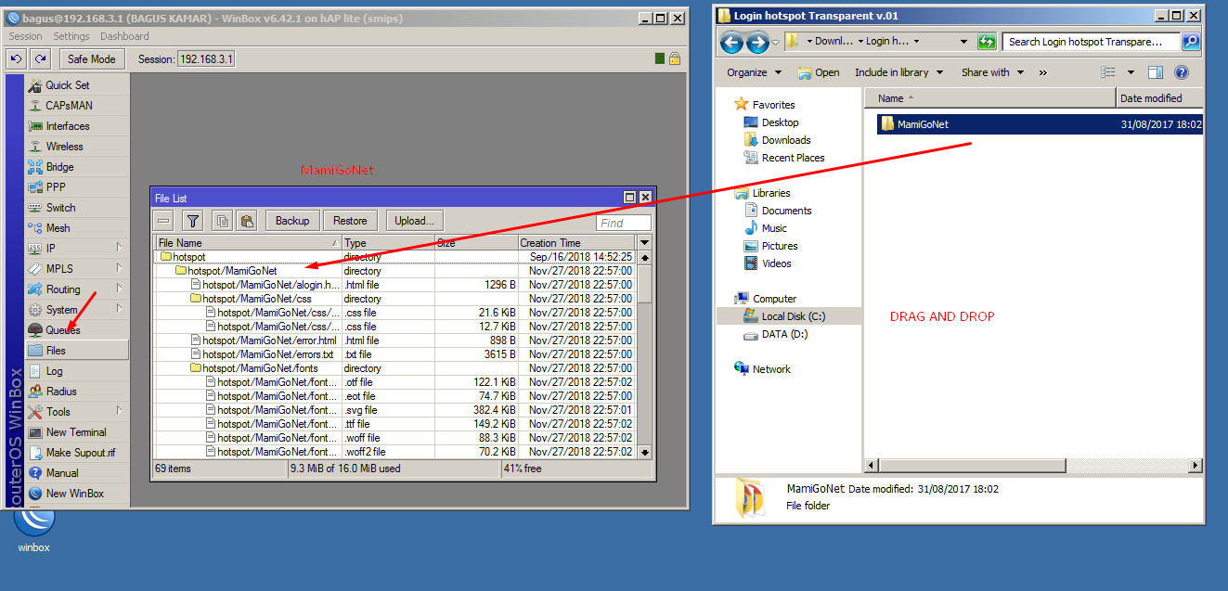Screen dimensions: 1228x591
Task: Enable Safe Mode in WinBox
Action: pyautogui.click(x=92, y=58)
